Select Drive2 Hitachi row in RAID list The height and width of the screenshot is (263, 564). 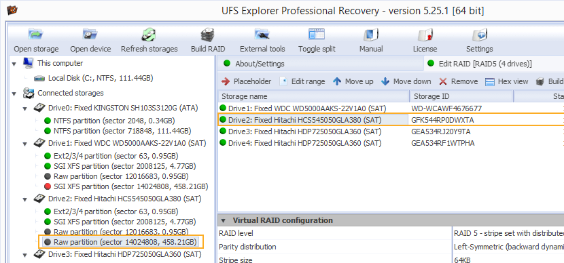391,120
